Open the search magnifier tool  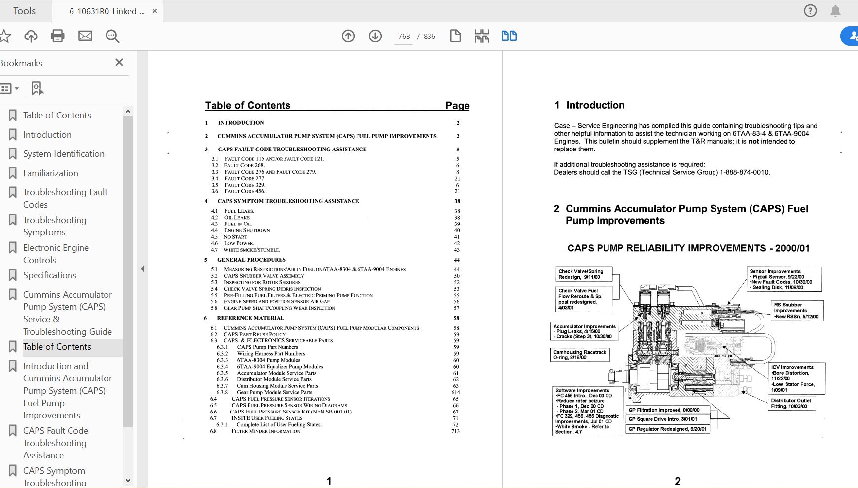[x=112, y=36]
